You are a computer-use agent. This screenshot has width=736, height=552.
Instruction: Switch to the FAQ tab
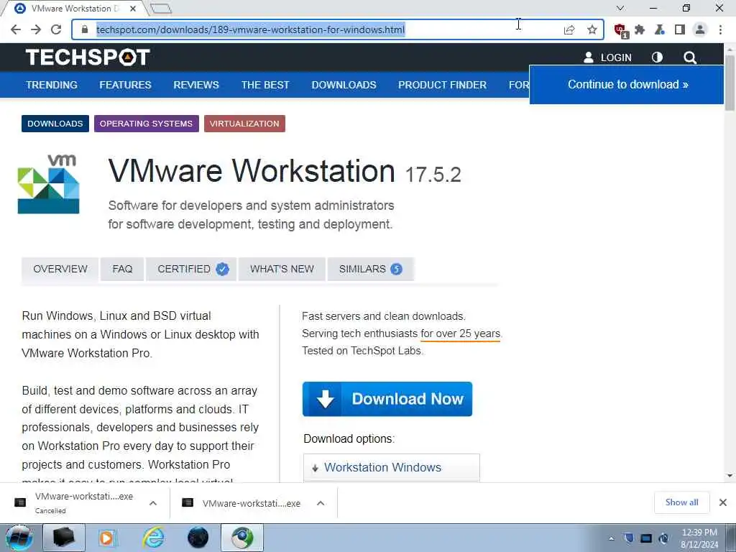(x=122, y=269)
